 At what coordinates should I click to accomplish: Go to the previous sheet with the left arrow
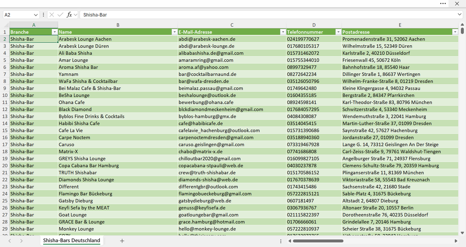10,241
